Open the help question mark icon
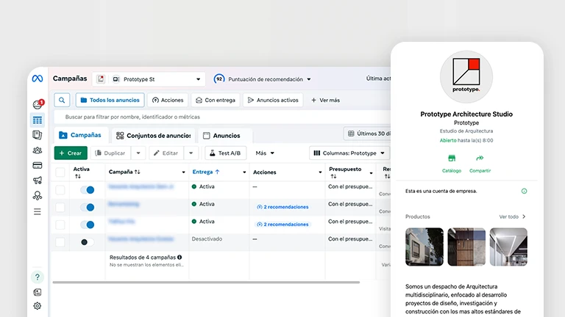The image size is (565, 317). point(38,277)
